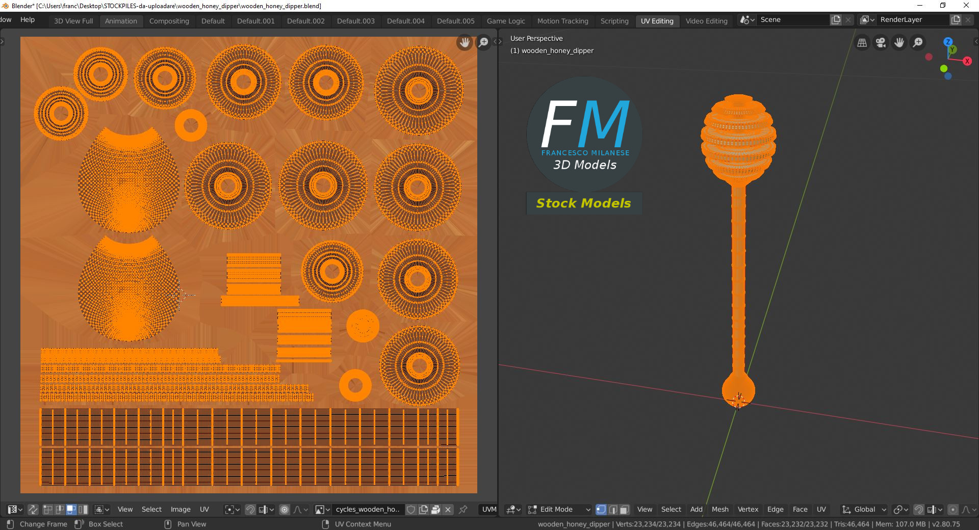
Task: Select UV edge selection mode
Action: point(60,509)
